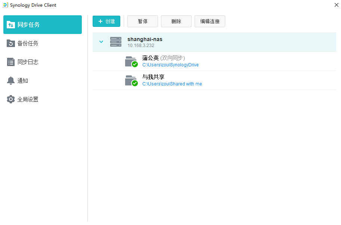Click the notification bell icon
The height and width of the screenshot is (225, 341).
(11, 81)
